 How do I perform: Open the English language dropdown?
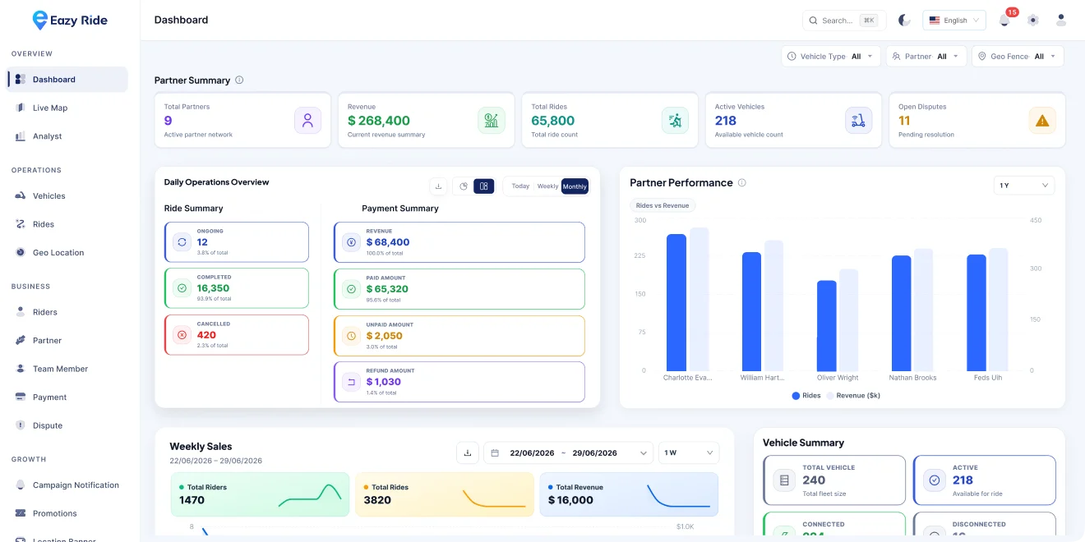point(954,21)
